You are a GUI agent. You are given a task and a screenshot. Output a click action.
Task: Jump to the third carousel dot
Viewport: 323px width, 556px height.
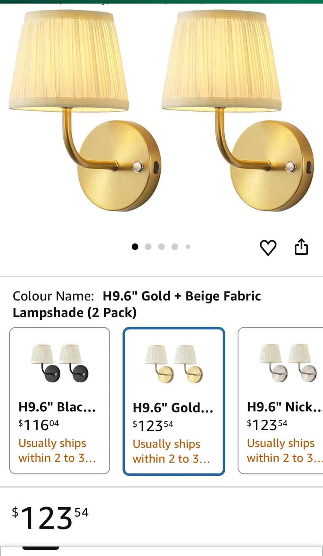point(161,247)
